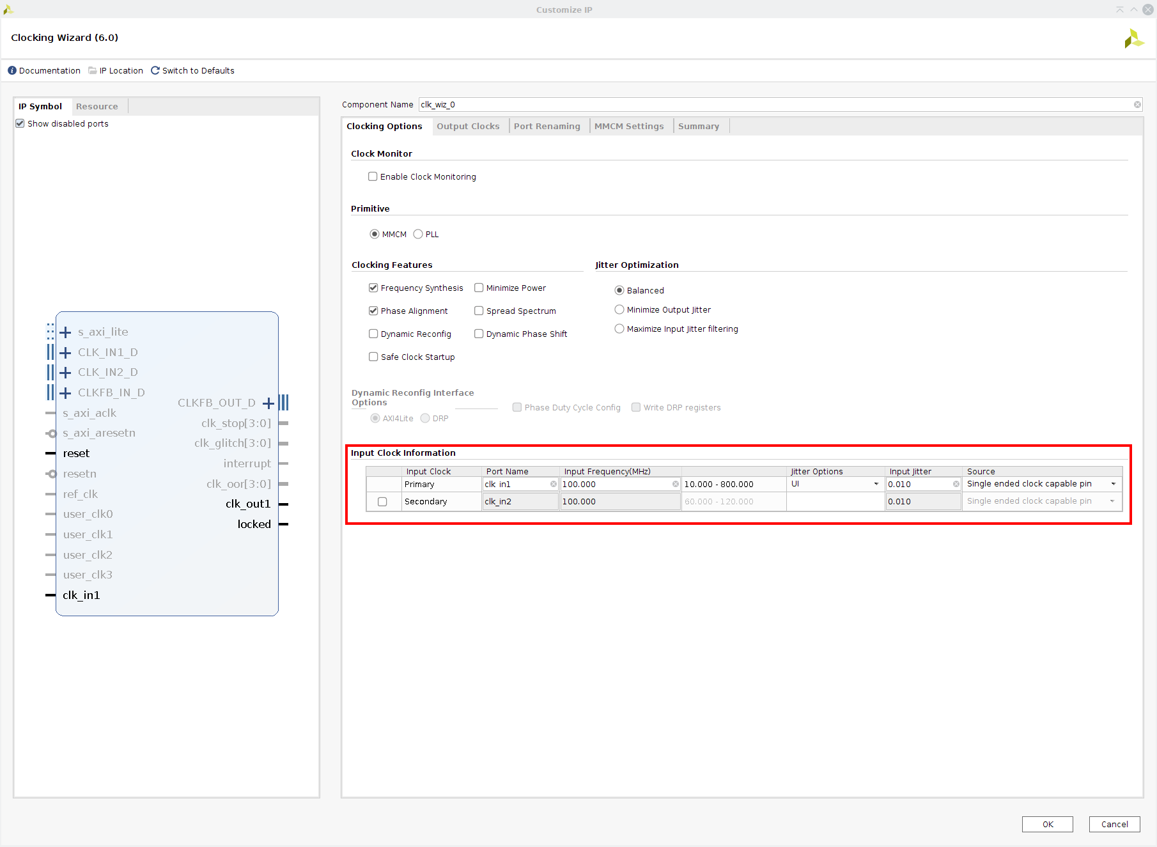Expand the CLKFB_OUT_D port plus icon
This screenshot has height=847, width=1157.
click(268, 403)
